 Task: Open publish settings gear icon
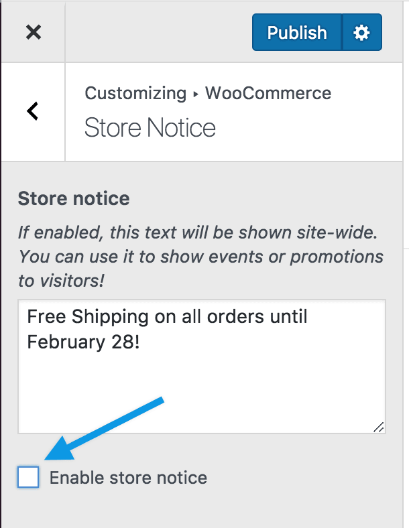[x=361, y=33]
